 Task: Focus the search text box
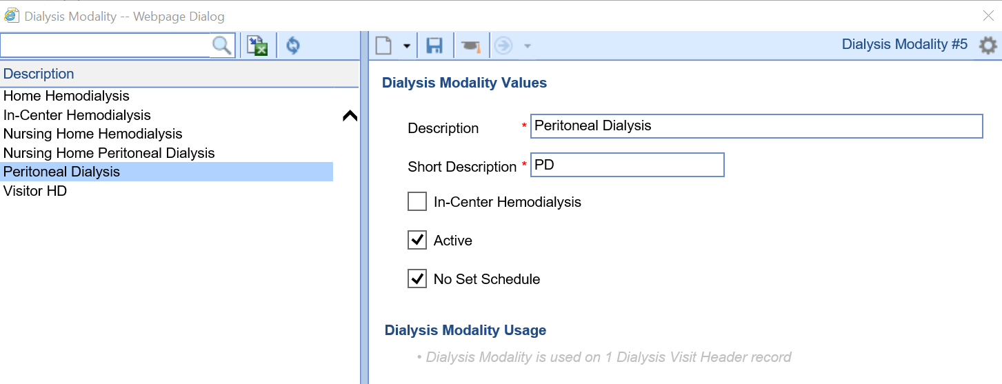click(105, 46)
